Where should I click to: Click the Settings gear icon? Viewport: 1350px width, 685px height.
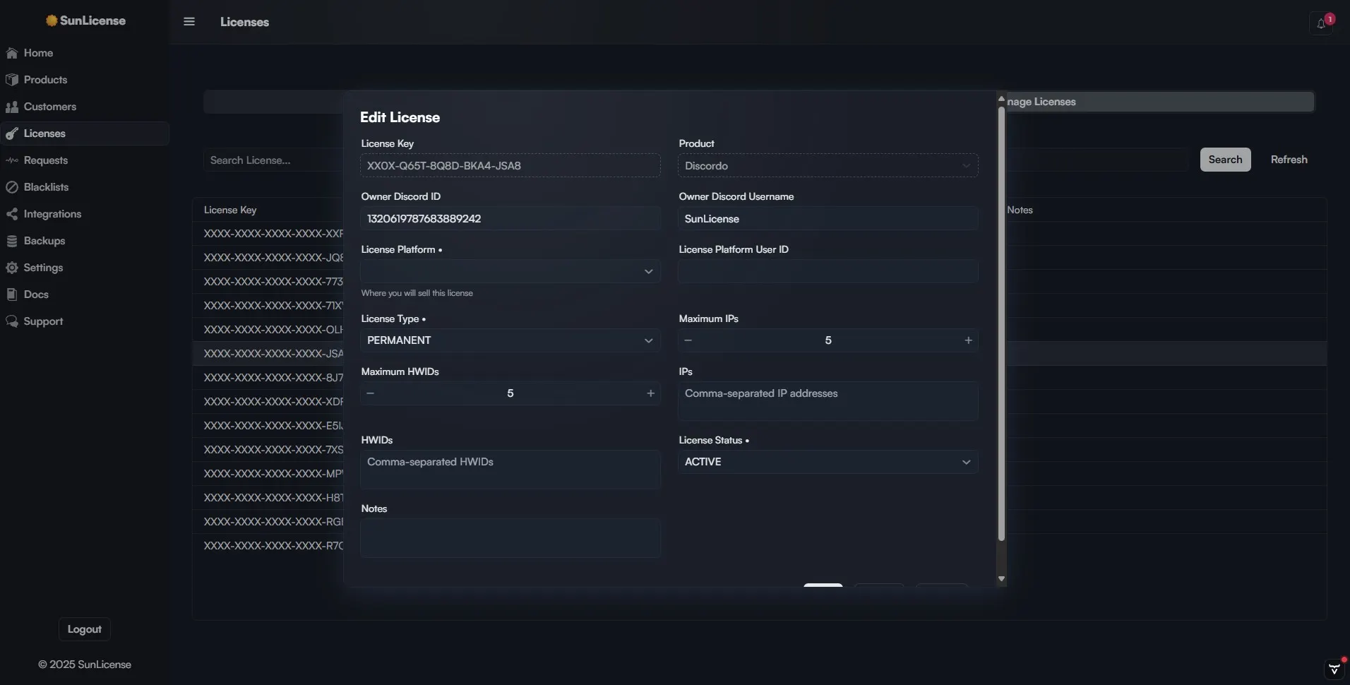[x=12, y=268]
